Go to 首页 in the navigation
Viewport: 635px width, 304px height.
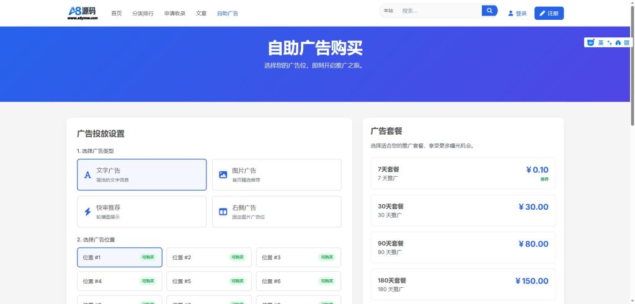[x=116, y=14]
